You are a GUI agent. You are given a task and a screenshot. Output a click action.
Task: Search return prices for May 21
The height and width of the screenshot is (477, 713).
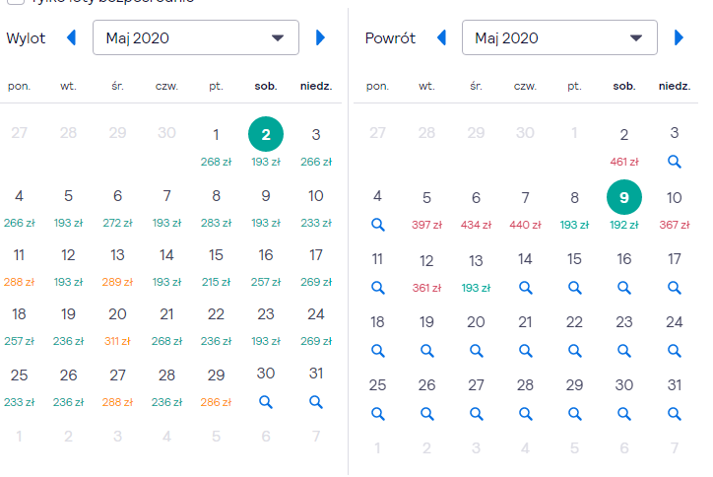click(526, 351)
